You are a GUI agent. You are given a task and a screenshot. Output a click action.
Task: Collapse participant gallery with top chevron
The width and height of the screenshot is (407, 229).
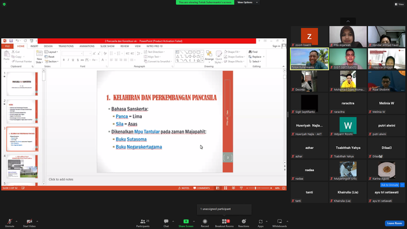(x=348, y=21)
